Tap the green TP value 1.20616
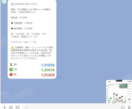 pyautogui.click(x=48, y=70)
